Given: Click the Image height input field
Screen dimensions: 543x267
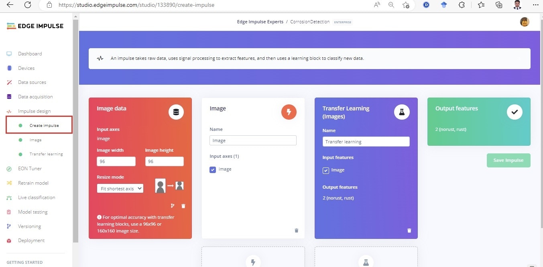Looking at the screenshot, I should pos(165,161).
